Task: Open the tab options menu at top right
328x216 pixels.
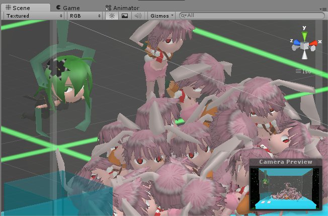Action: click(324, 9)
